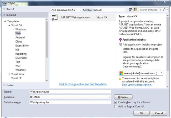Screen dimensions: 171x118
Task: Click the Name field with WebAppAngular
Action: point(70,92)
